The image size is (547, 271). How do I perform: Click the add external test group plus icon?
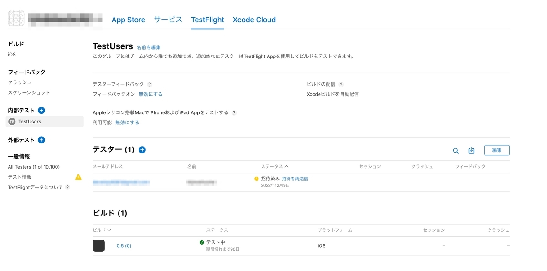click(x=41, y=140)
